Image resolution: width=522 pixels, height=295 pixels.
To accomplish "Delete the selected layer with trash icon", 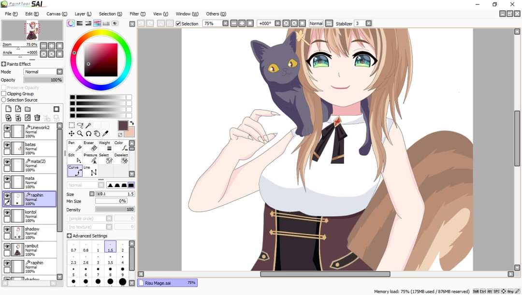I will [x=37, y=118].
